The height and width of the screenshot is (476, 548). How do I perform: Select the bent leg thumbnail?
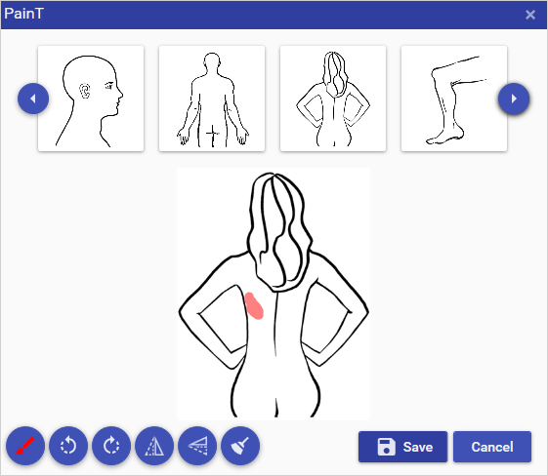454,99
